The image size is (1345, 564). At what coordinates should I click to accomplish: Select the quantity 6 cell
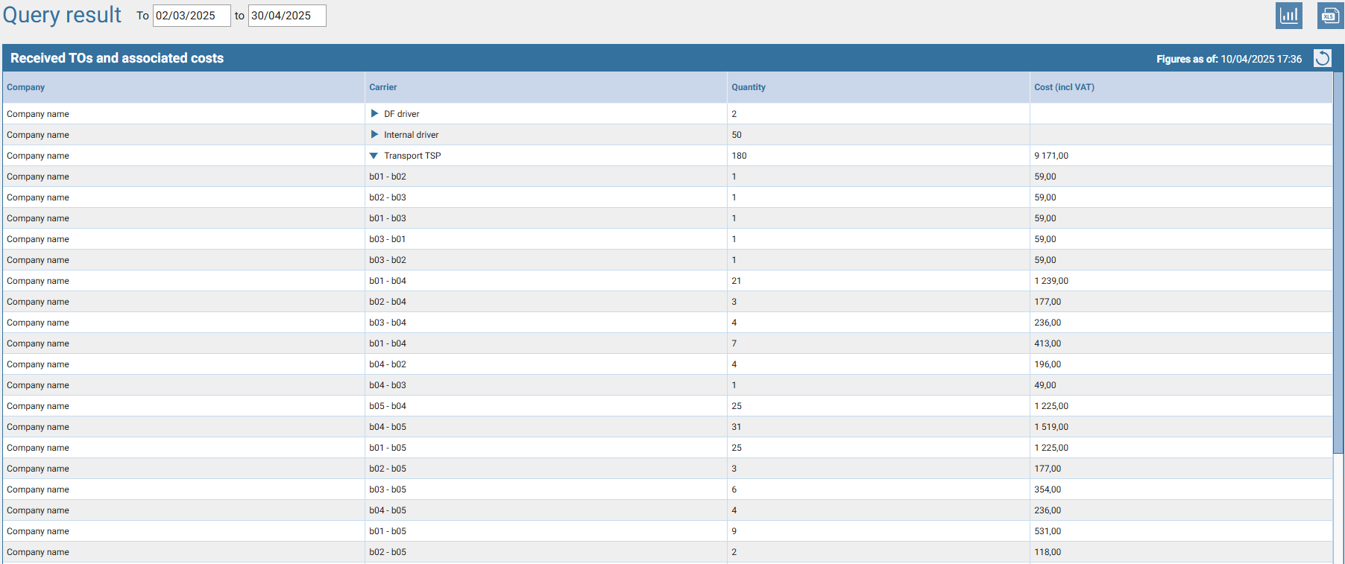point(878,489)
